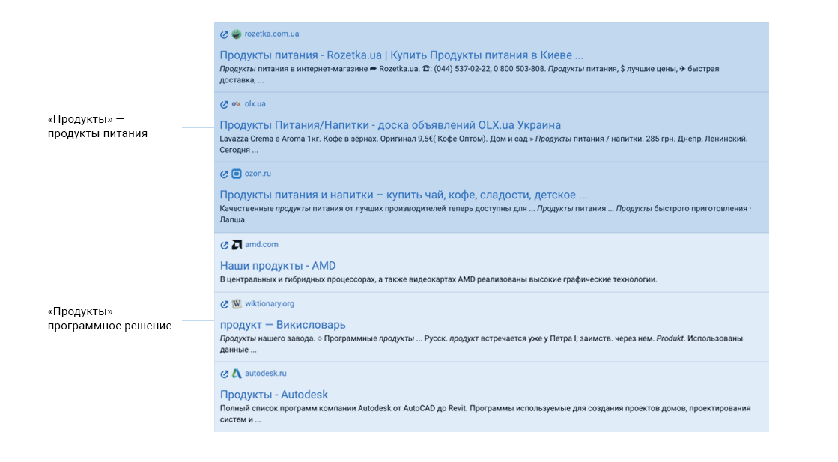Click the Autodesk favicon

click(236, 374)
